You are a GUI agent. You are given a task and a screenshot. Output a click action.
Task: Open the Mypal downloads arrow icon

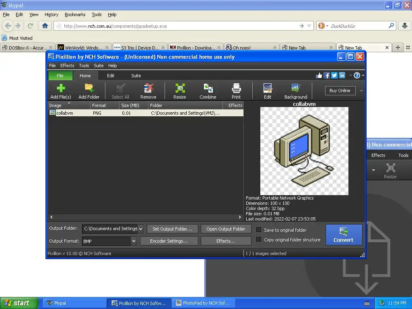click(405, 26)
